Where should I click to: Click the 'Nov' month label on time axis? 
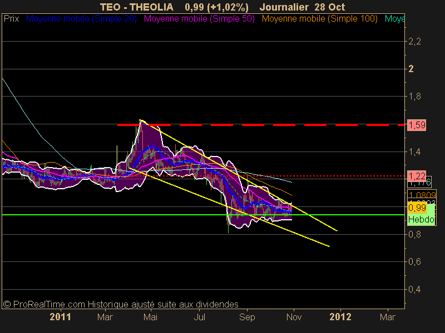[x=294, y=317]
